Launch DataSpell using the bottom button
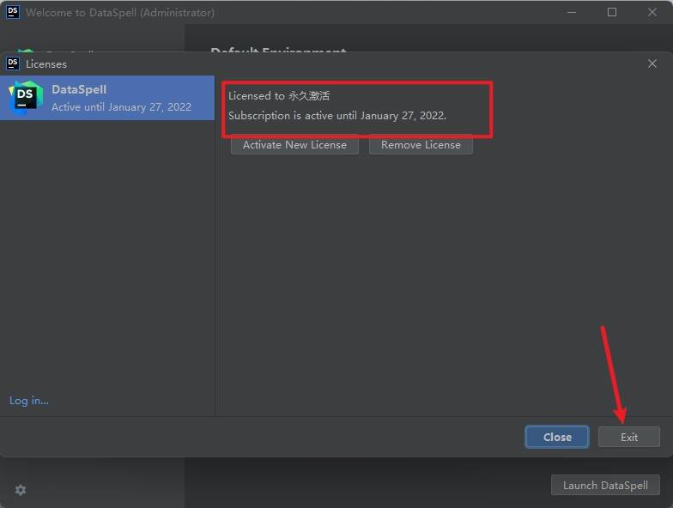This screenshot has height=508, width=673. coord(605,485)
